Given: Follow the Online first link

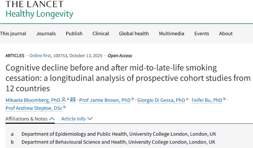Looking at the screenshot, I should [x=40, y=56].
